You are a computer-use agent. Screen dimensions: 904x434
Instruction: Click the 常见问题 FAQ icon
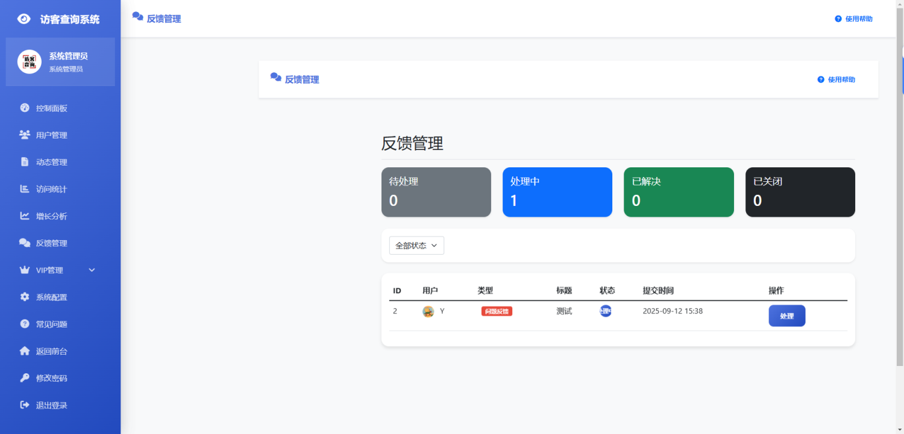point(24,324)
